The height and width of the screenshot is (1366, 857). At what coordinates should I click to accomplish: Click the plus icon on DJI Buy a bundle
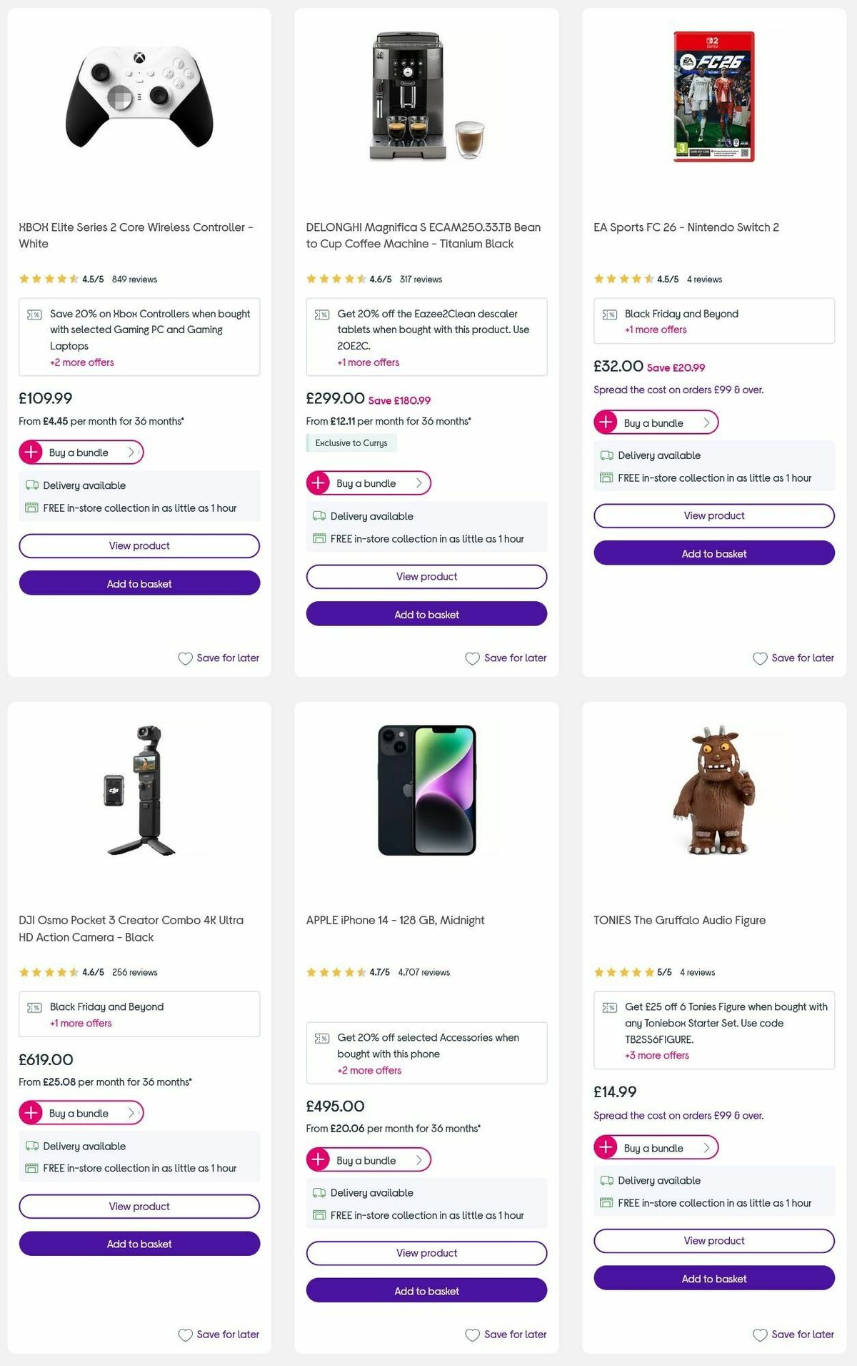pos(31,1113)
